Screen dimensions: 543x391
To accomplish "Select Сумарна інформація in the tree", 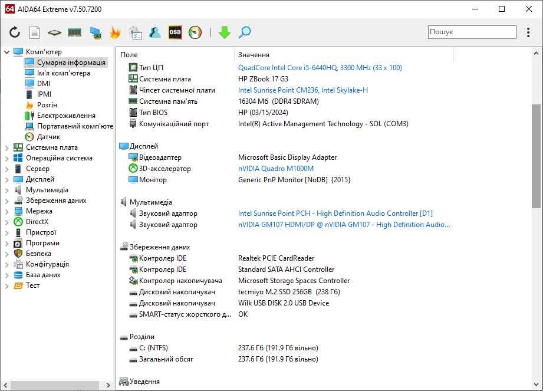I will [x=71, y=63].
